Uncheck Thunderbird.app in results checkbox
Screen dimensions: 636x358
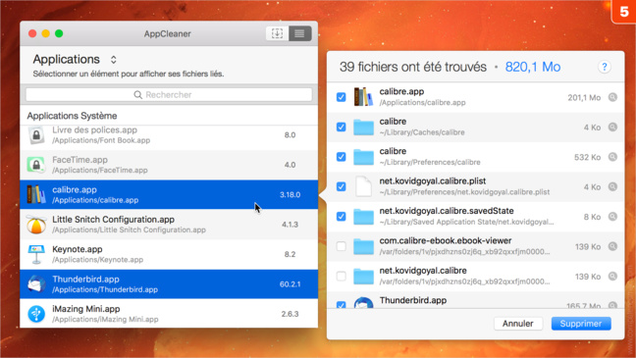coord(342,304)
